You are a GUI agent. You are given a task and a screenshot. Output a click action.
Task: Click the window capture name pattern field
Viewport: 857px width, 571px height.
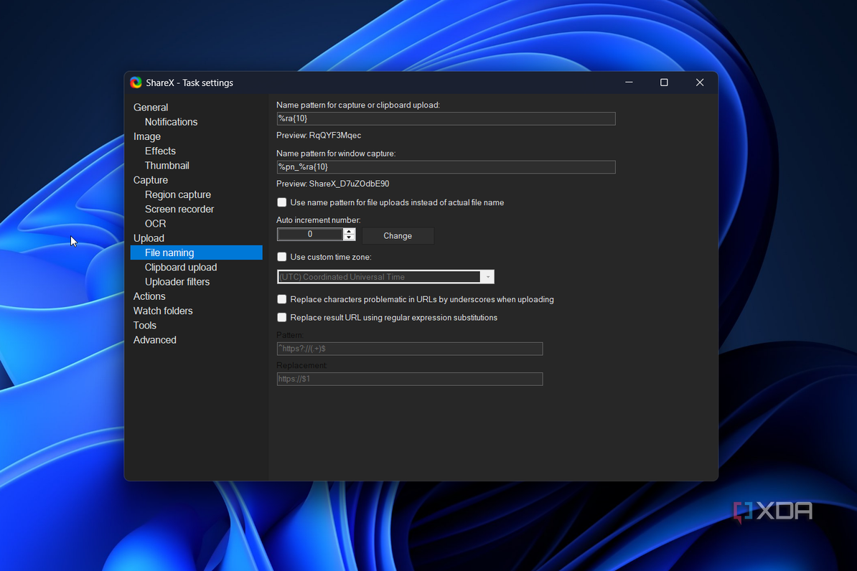tap(446, 166)
